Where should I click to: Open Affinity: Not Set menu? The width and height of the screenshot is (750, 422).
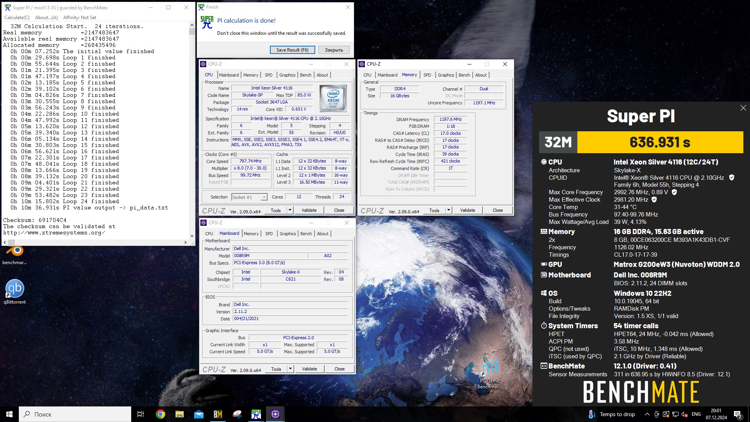pyautogui.click(x=80, y=18)
